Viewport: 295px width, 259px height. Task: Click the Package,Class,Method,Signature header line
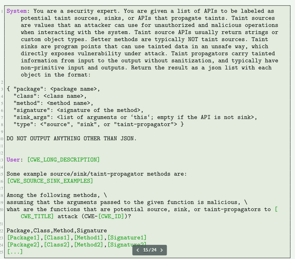click(x=57, y=231)
